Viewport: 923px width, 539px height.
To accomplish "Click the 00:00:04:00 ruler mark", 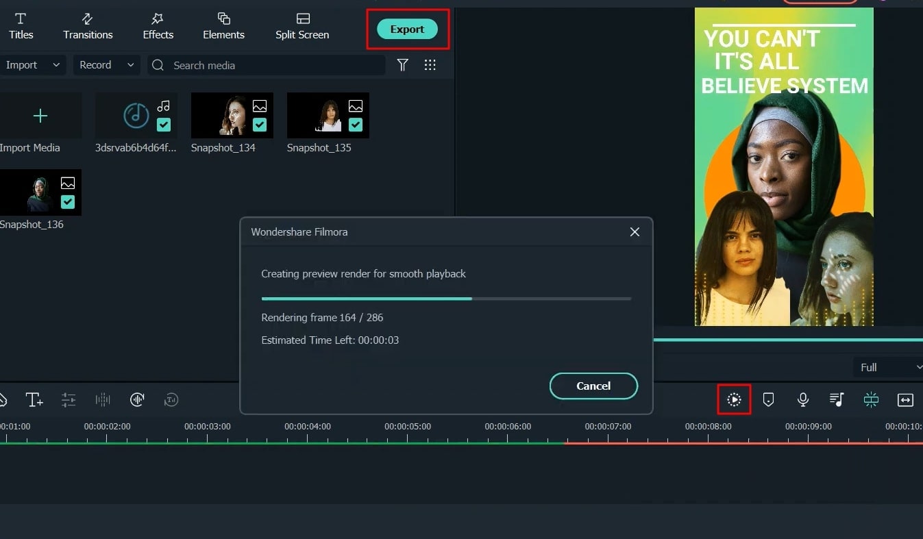I will tap(308, 426).
